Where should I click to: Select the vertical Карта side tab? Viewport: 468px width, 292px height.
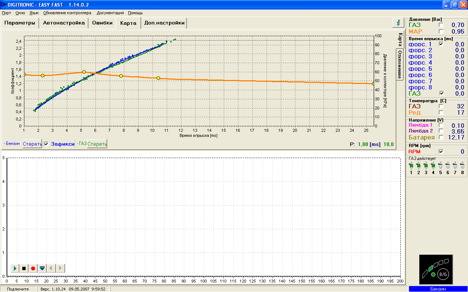400,39
